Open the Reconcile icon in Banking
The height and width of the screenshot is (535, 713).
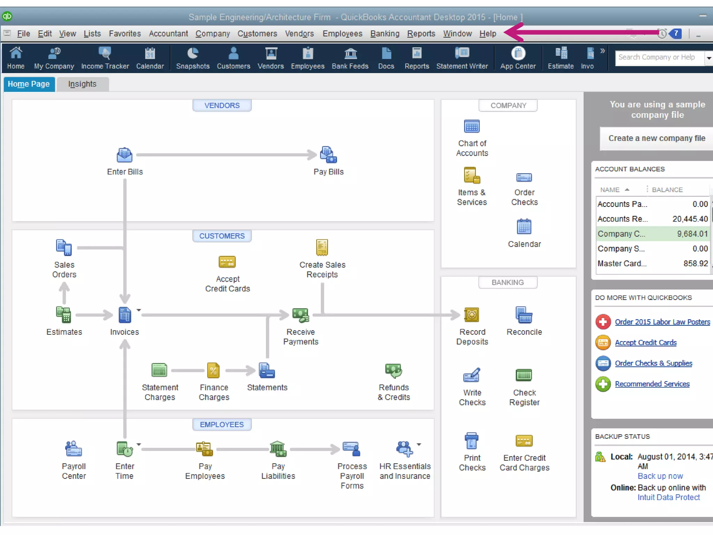524,315
